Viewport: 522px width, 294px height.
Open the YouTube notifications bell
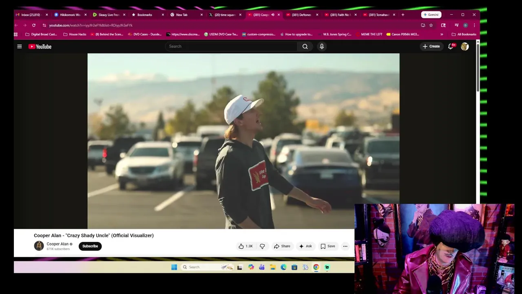[x=451, y=47]
